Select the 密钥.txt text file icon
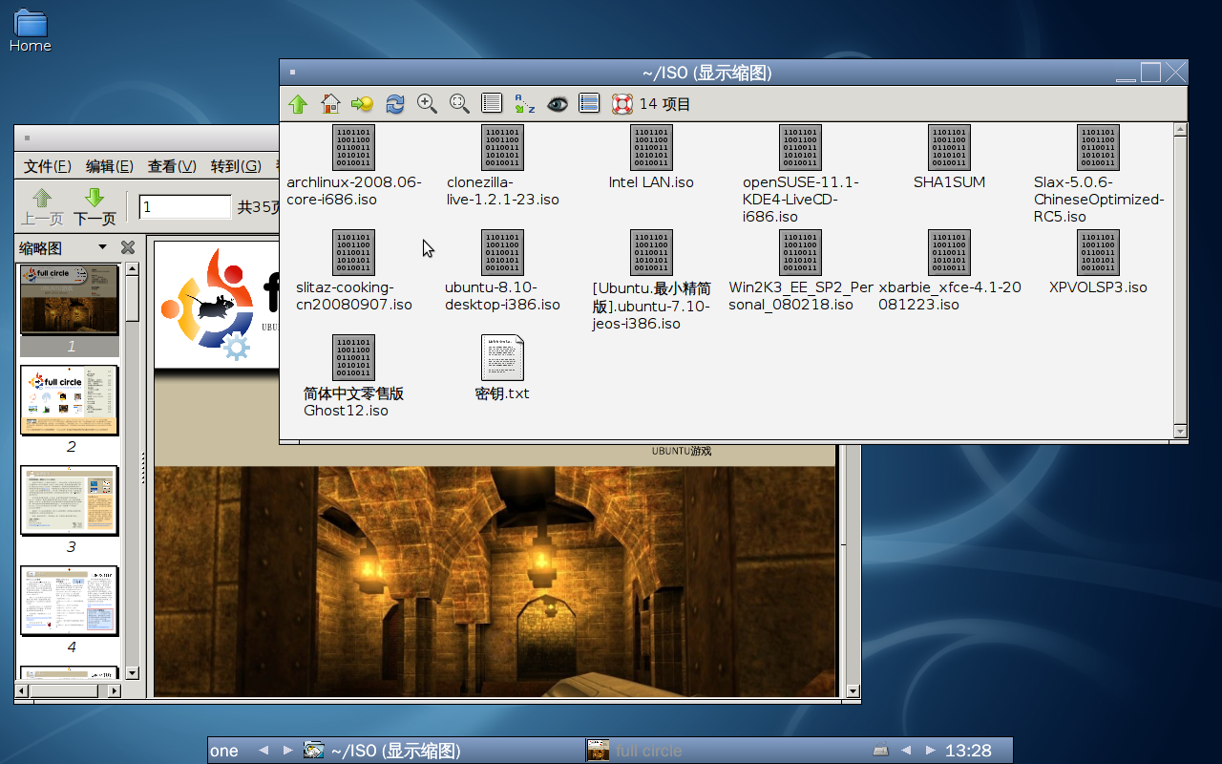The height and width of the screenshot is (764, 1222). [502, 358]
